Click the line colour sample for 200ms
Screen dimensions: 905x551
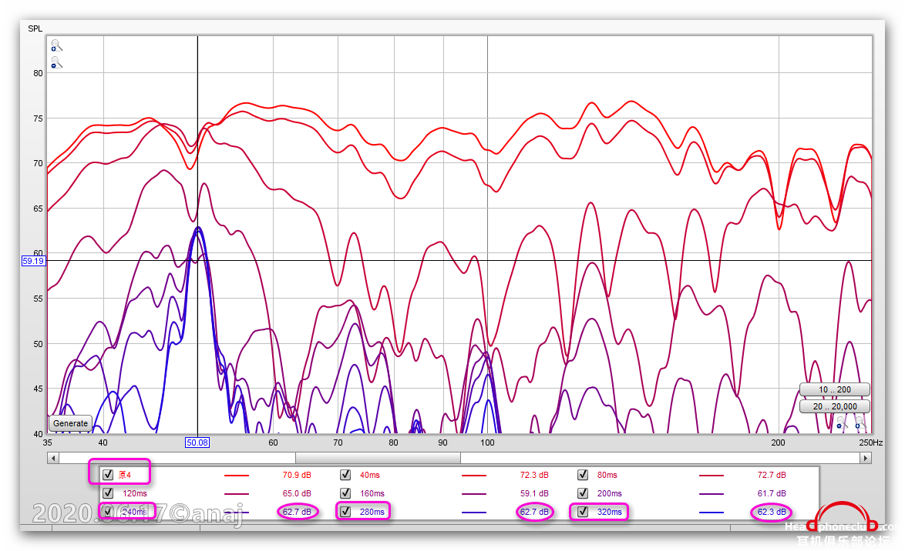[x=711, y=494]
